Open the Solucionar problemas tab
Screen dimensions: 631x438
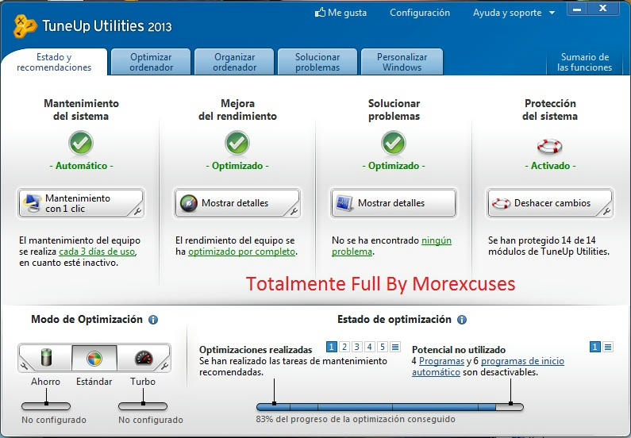317,62
